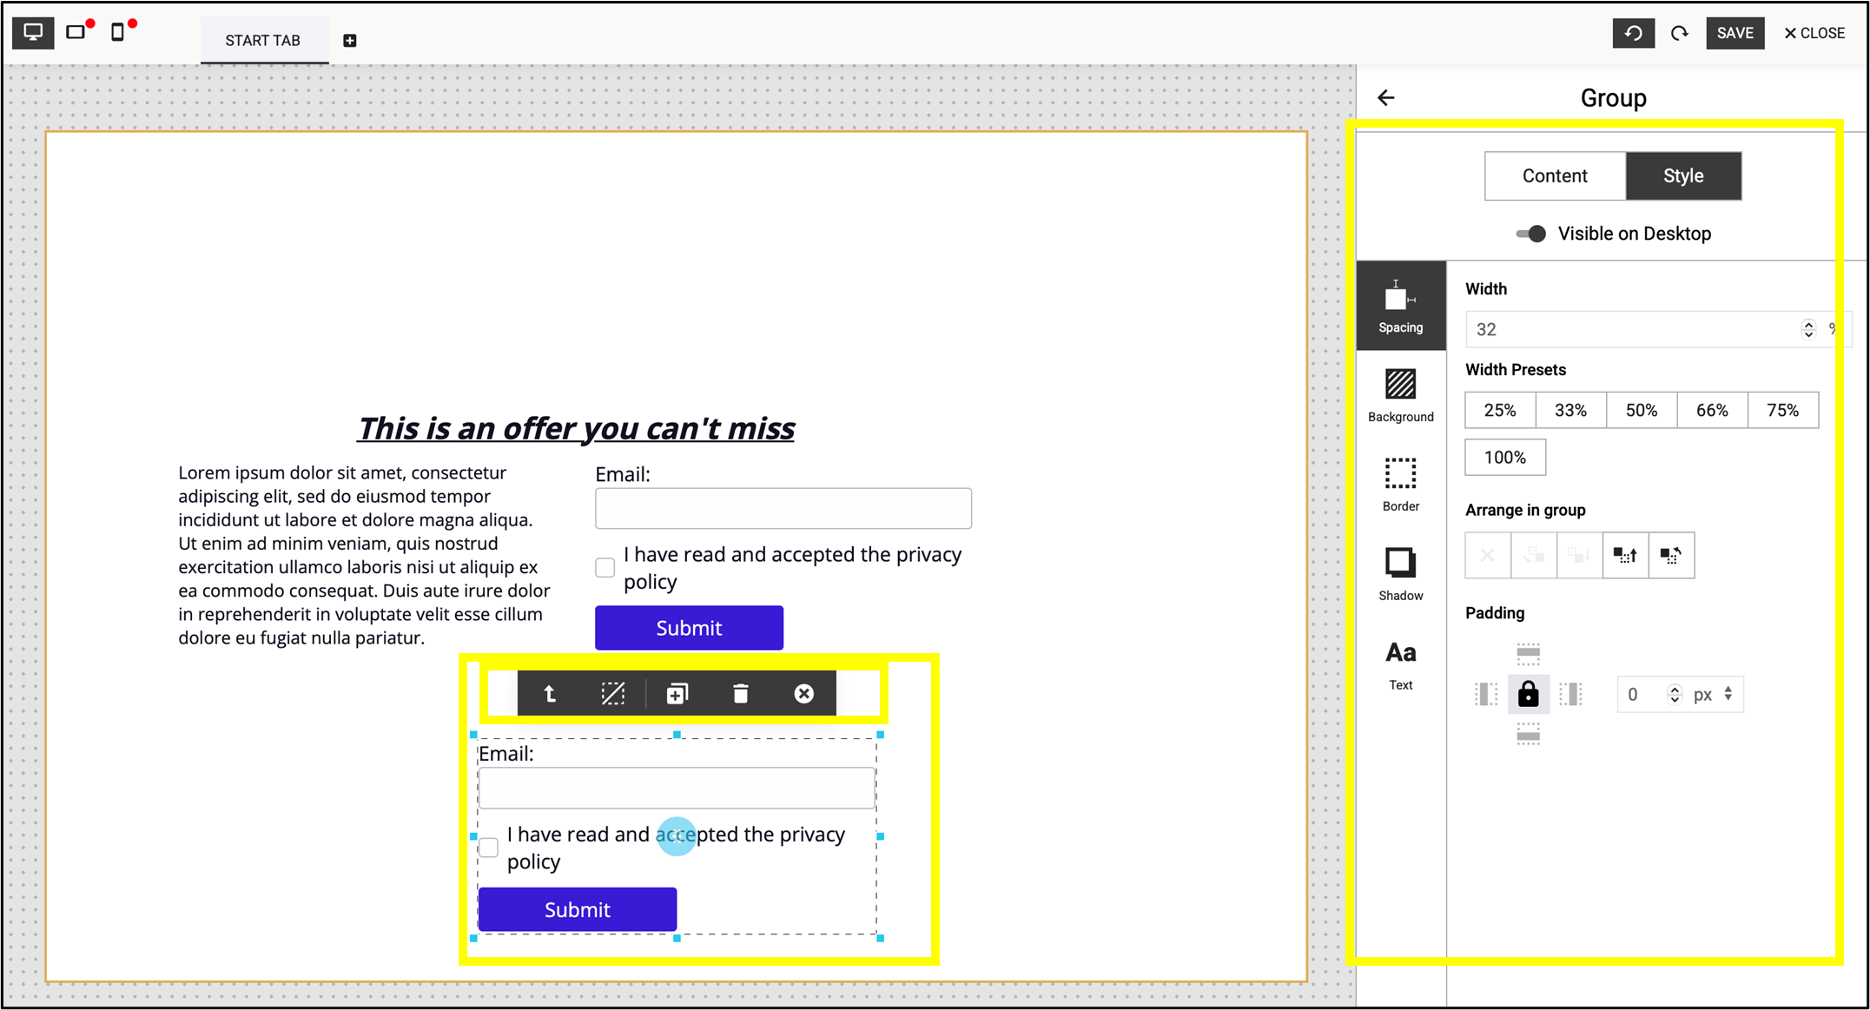Viewport: 1870px width, 1010px height.
Task: Select the START TAB tab
Action: coord(263,41)
